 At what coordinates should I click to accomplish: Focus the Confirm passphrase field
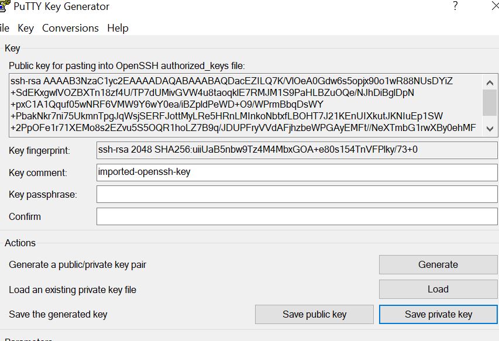(297, 216)
